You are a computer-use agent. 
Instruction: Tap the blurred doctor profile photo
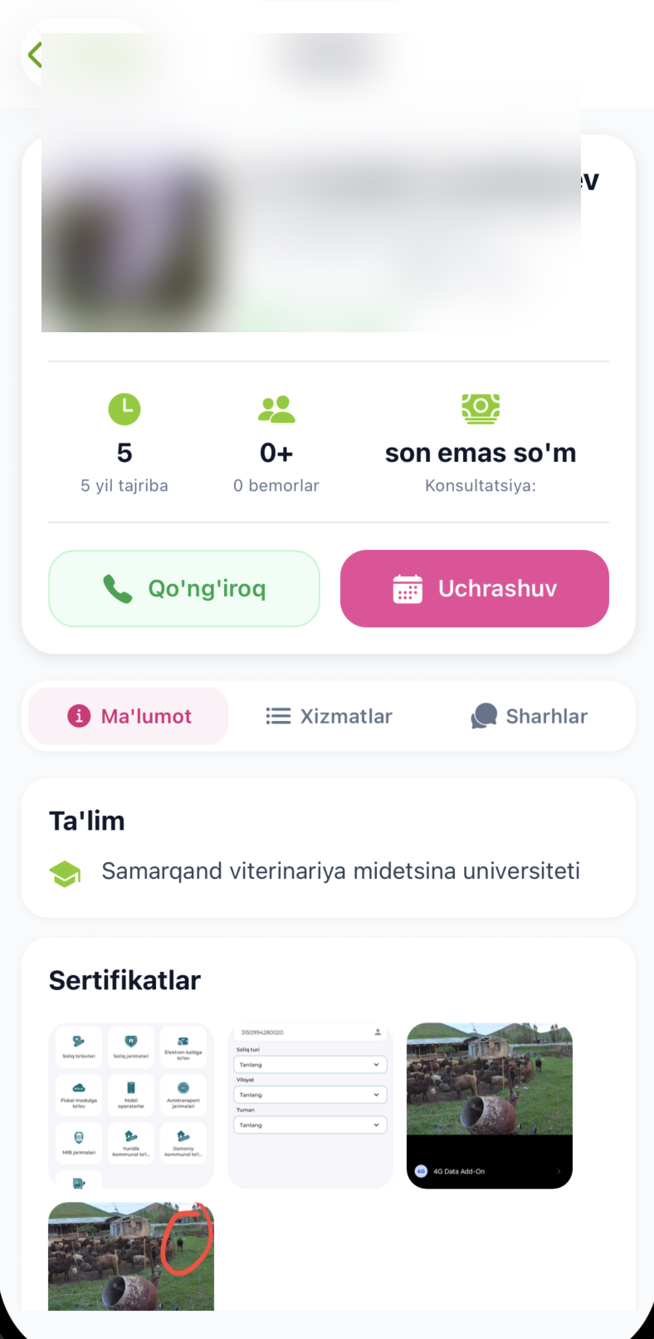[133, 249]
